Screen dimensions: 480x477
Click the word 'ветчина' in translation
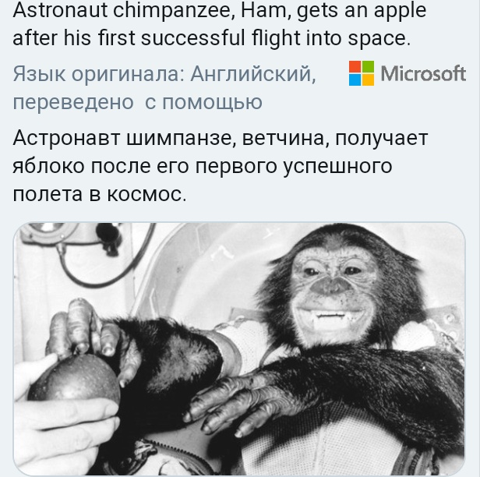[x=286, y=138]
